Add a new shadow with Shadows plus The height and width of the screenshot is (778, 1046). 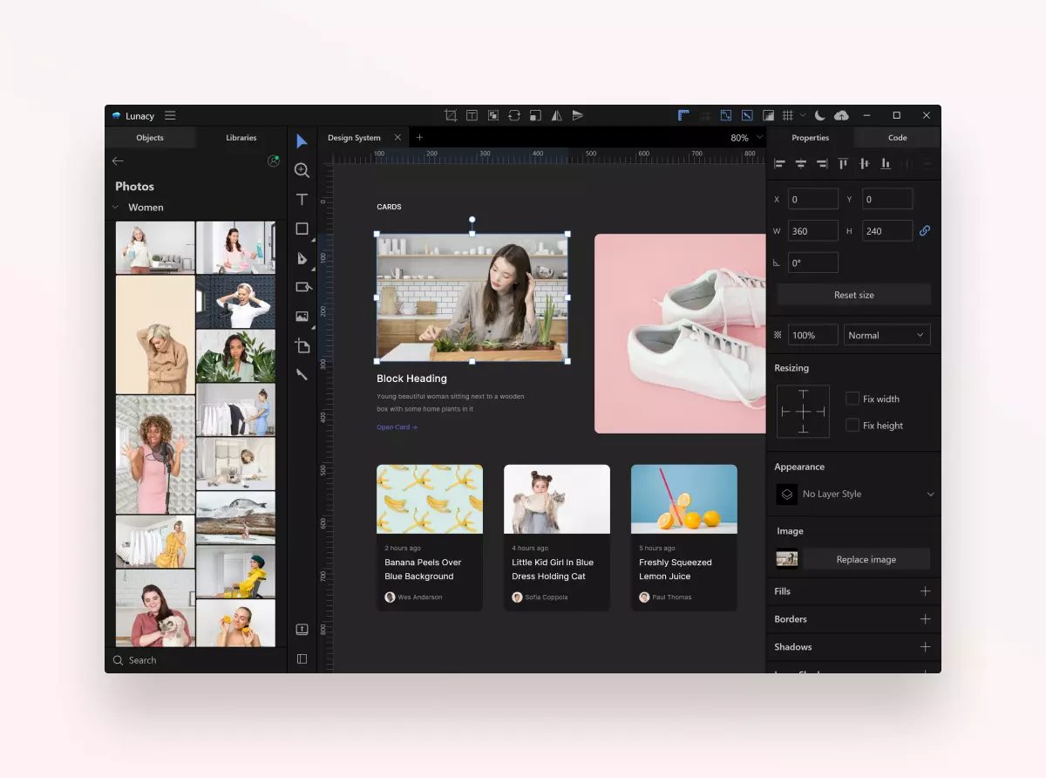925,647
